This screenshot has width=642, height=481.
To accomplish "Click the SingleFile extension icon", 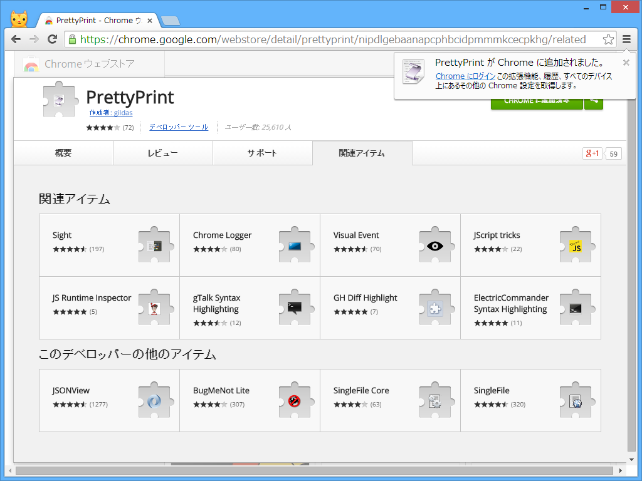I will (575, 401).
